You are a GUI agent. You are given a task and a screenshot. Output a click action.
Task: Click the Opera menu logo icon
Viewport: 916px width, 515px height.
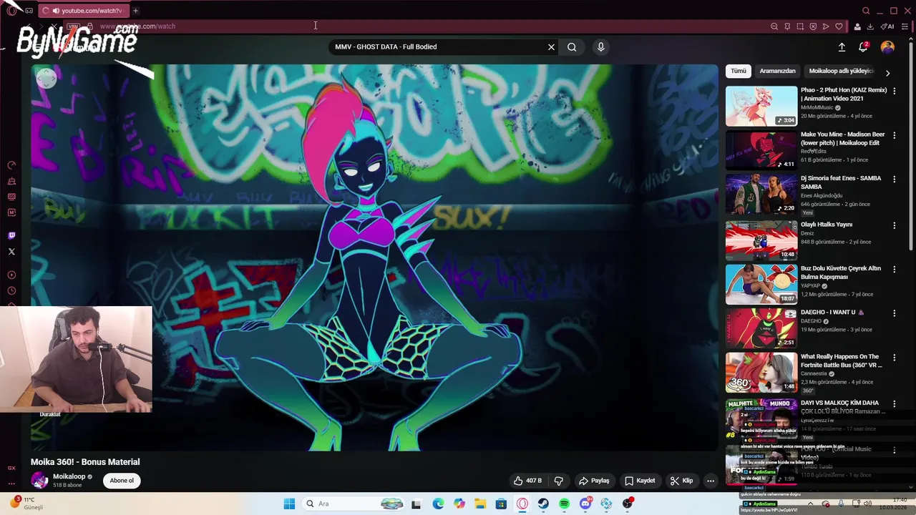[12, 11]
